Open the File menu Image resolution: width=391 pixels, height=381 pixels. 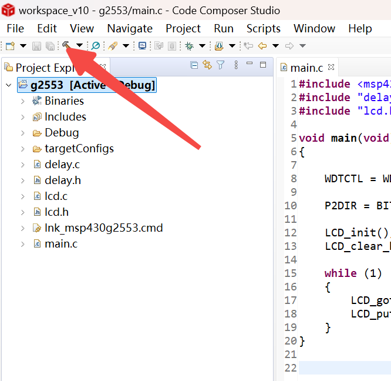pyautogui.click(x=15, y=28)
